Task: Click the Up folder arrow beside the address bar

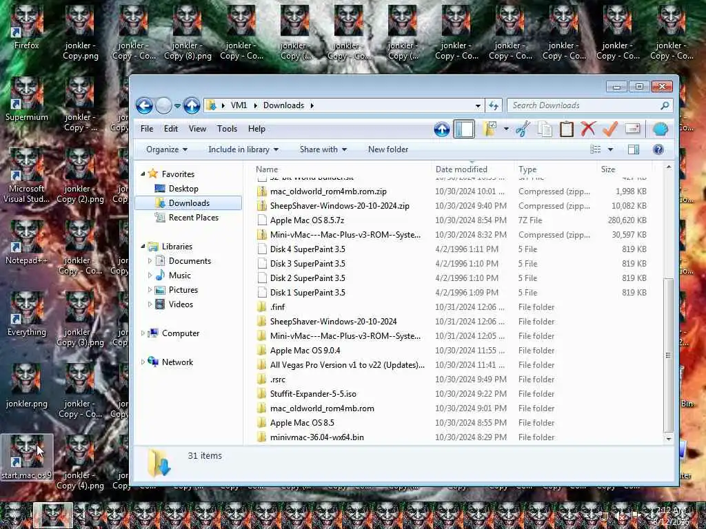Action: (x=192, y=105)
